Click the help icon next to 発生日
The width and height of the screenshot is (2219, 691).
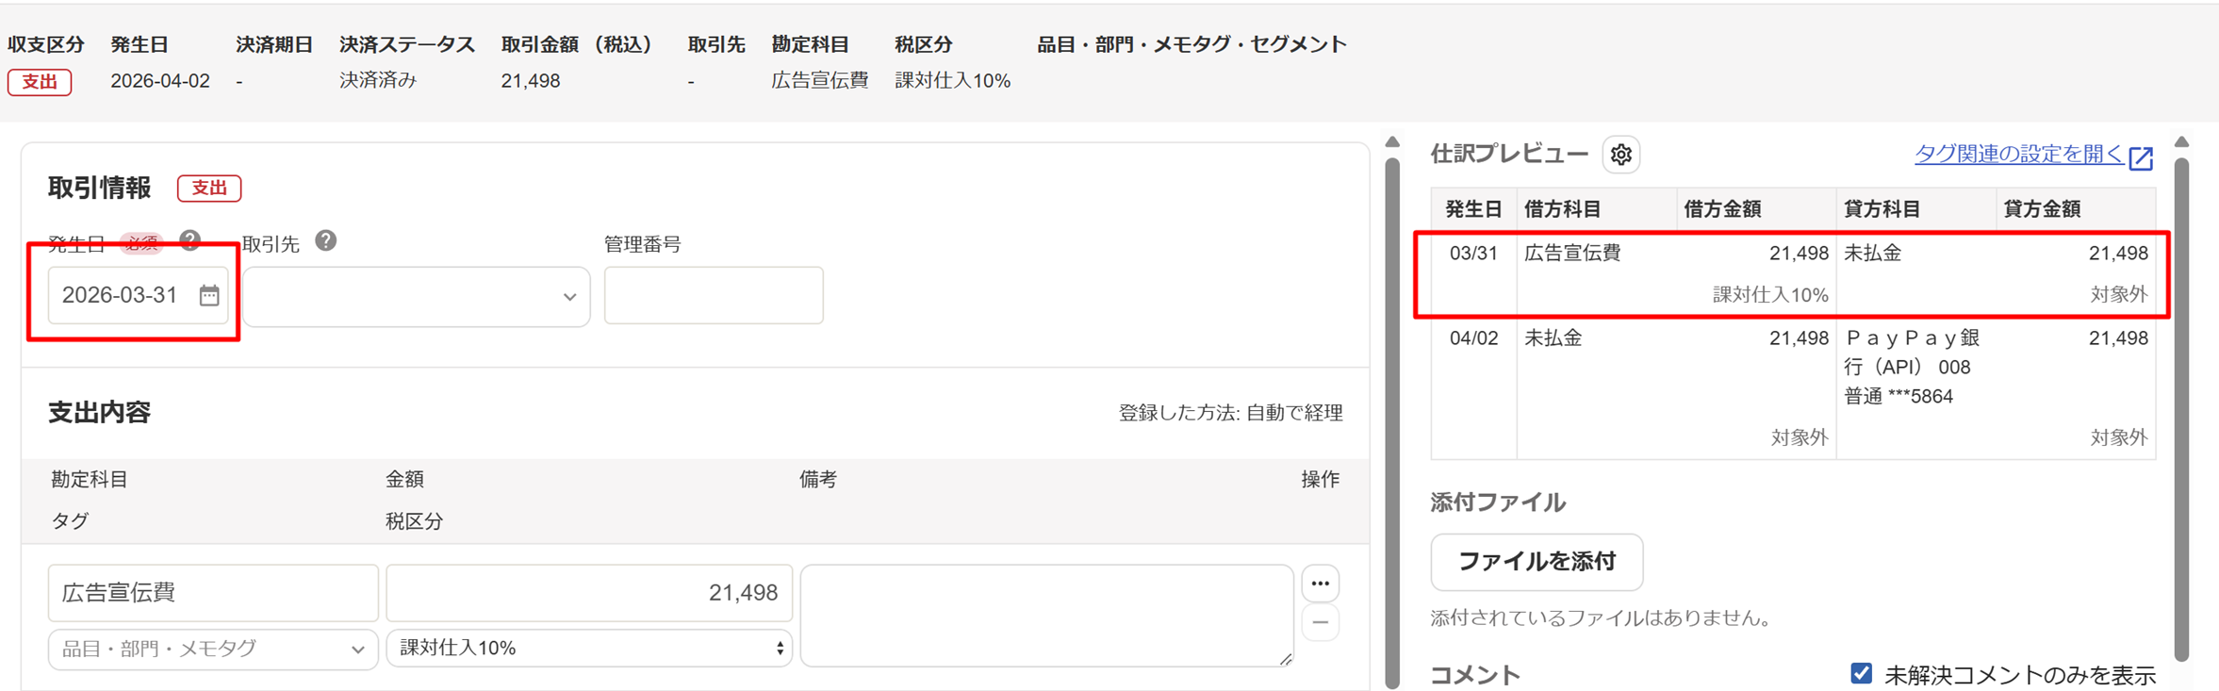(x=190, y=241)
